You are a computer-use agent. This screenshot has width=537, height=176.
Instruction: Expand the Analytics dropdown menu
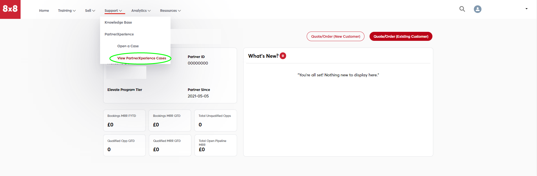pos(141,11)
